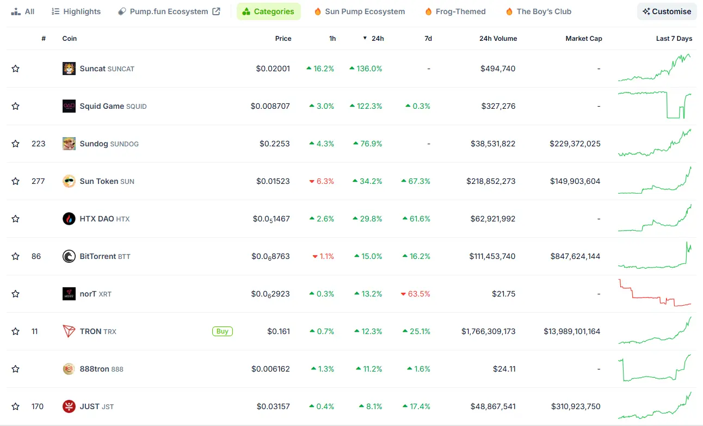The width and height of the screenshot is (703, 426).
Task: Click the Last 7 Days header
Action: (674, 39)
